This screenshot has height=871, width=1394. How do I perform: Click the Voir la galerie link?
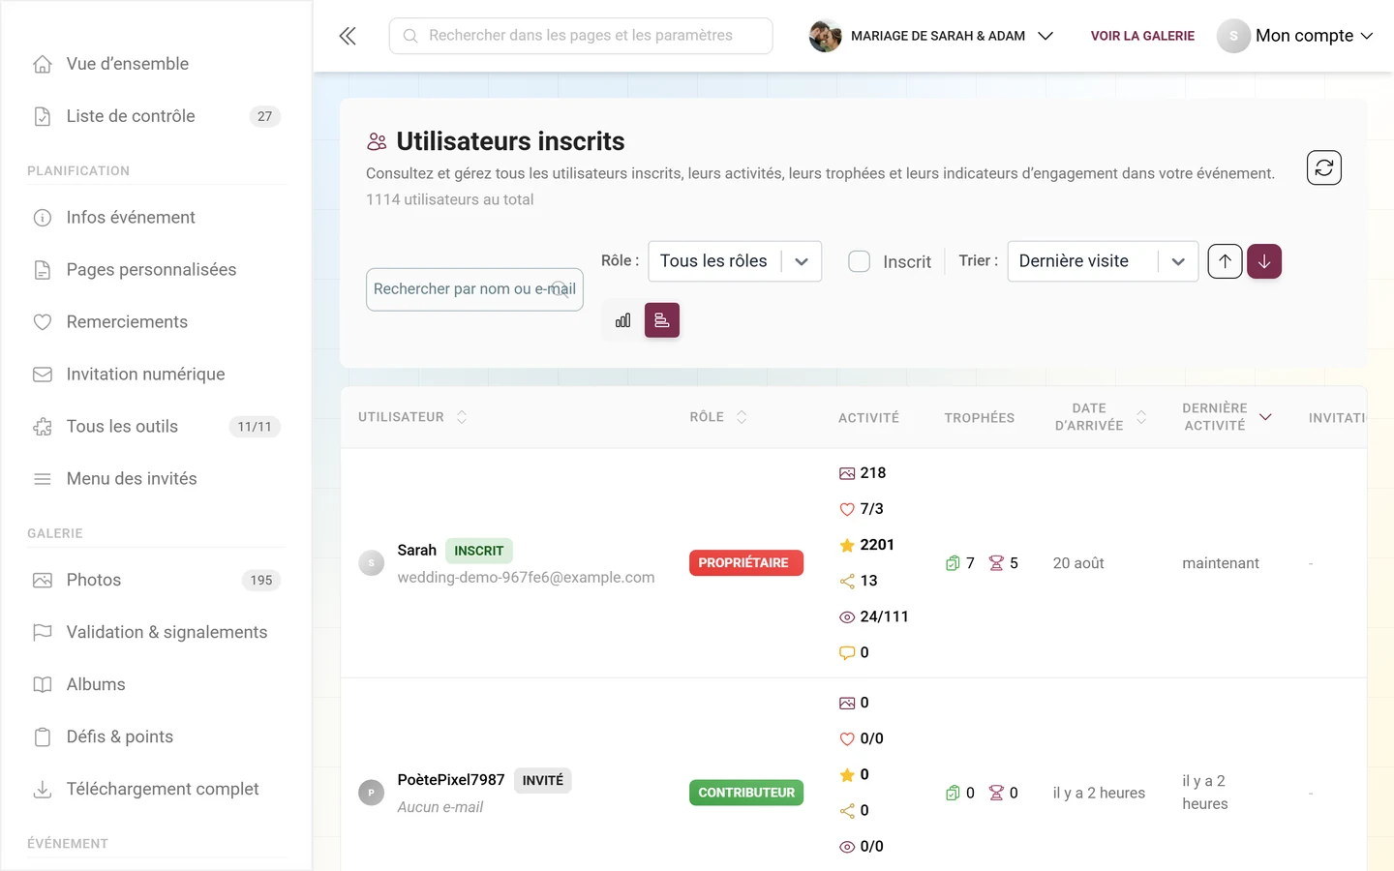click(1142, 36)
